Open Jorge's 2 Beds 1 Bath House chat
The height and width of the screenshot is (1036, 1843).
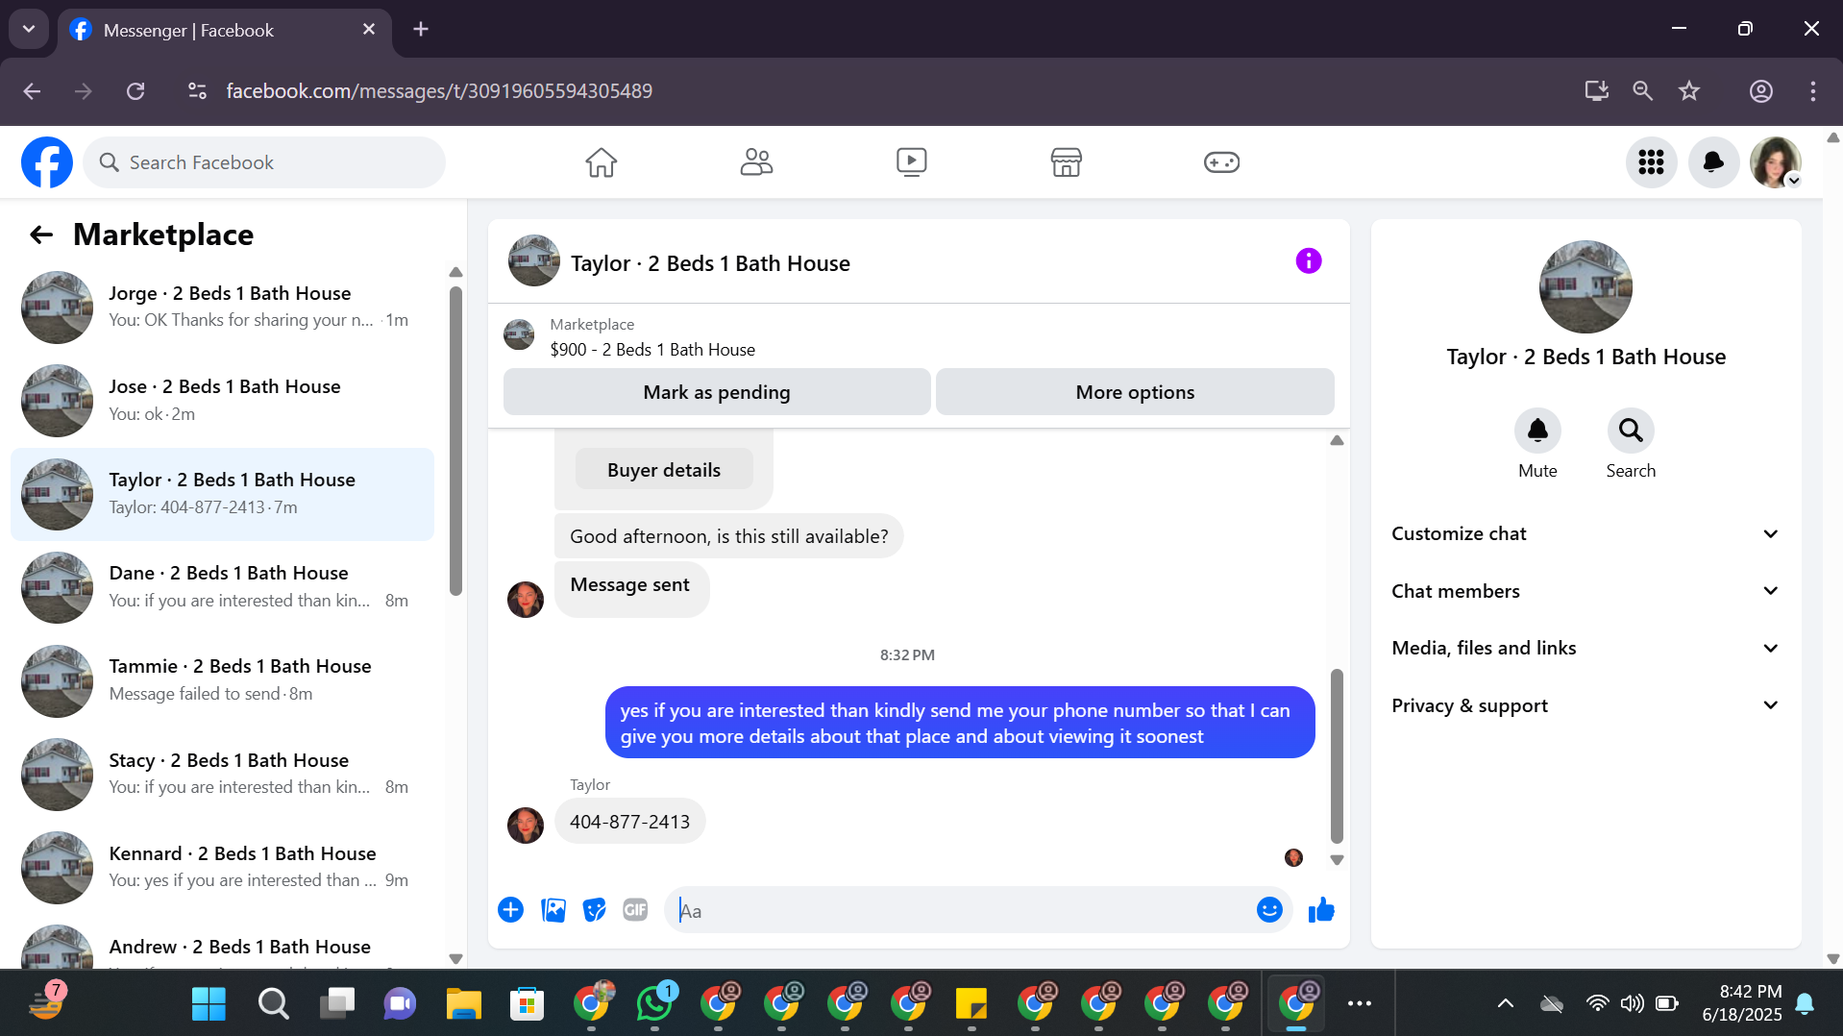[223, 307]
